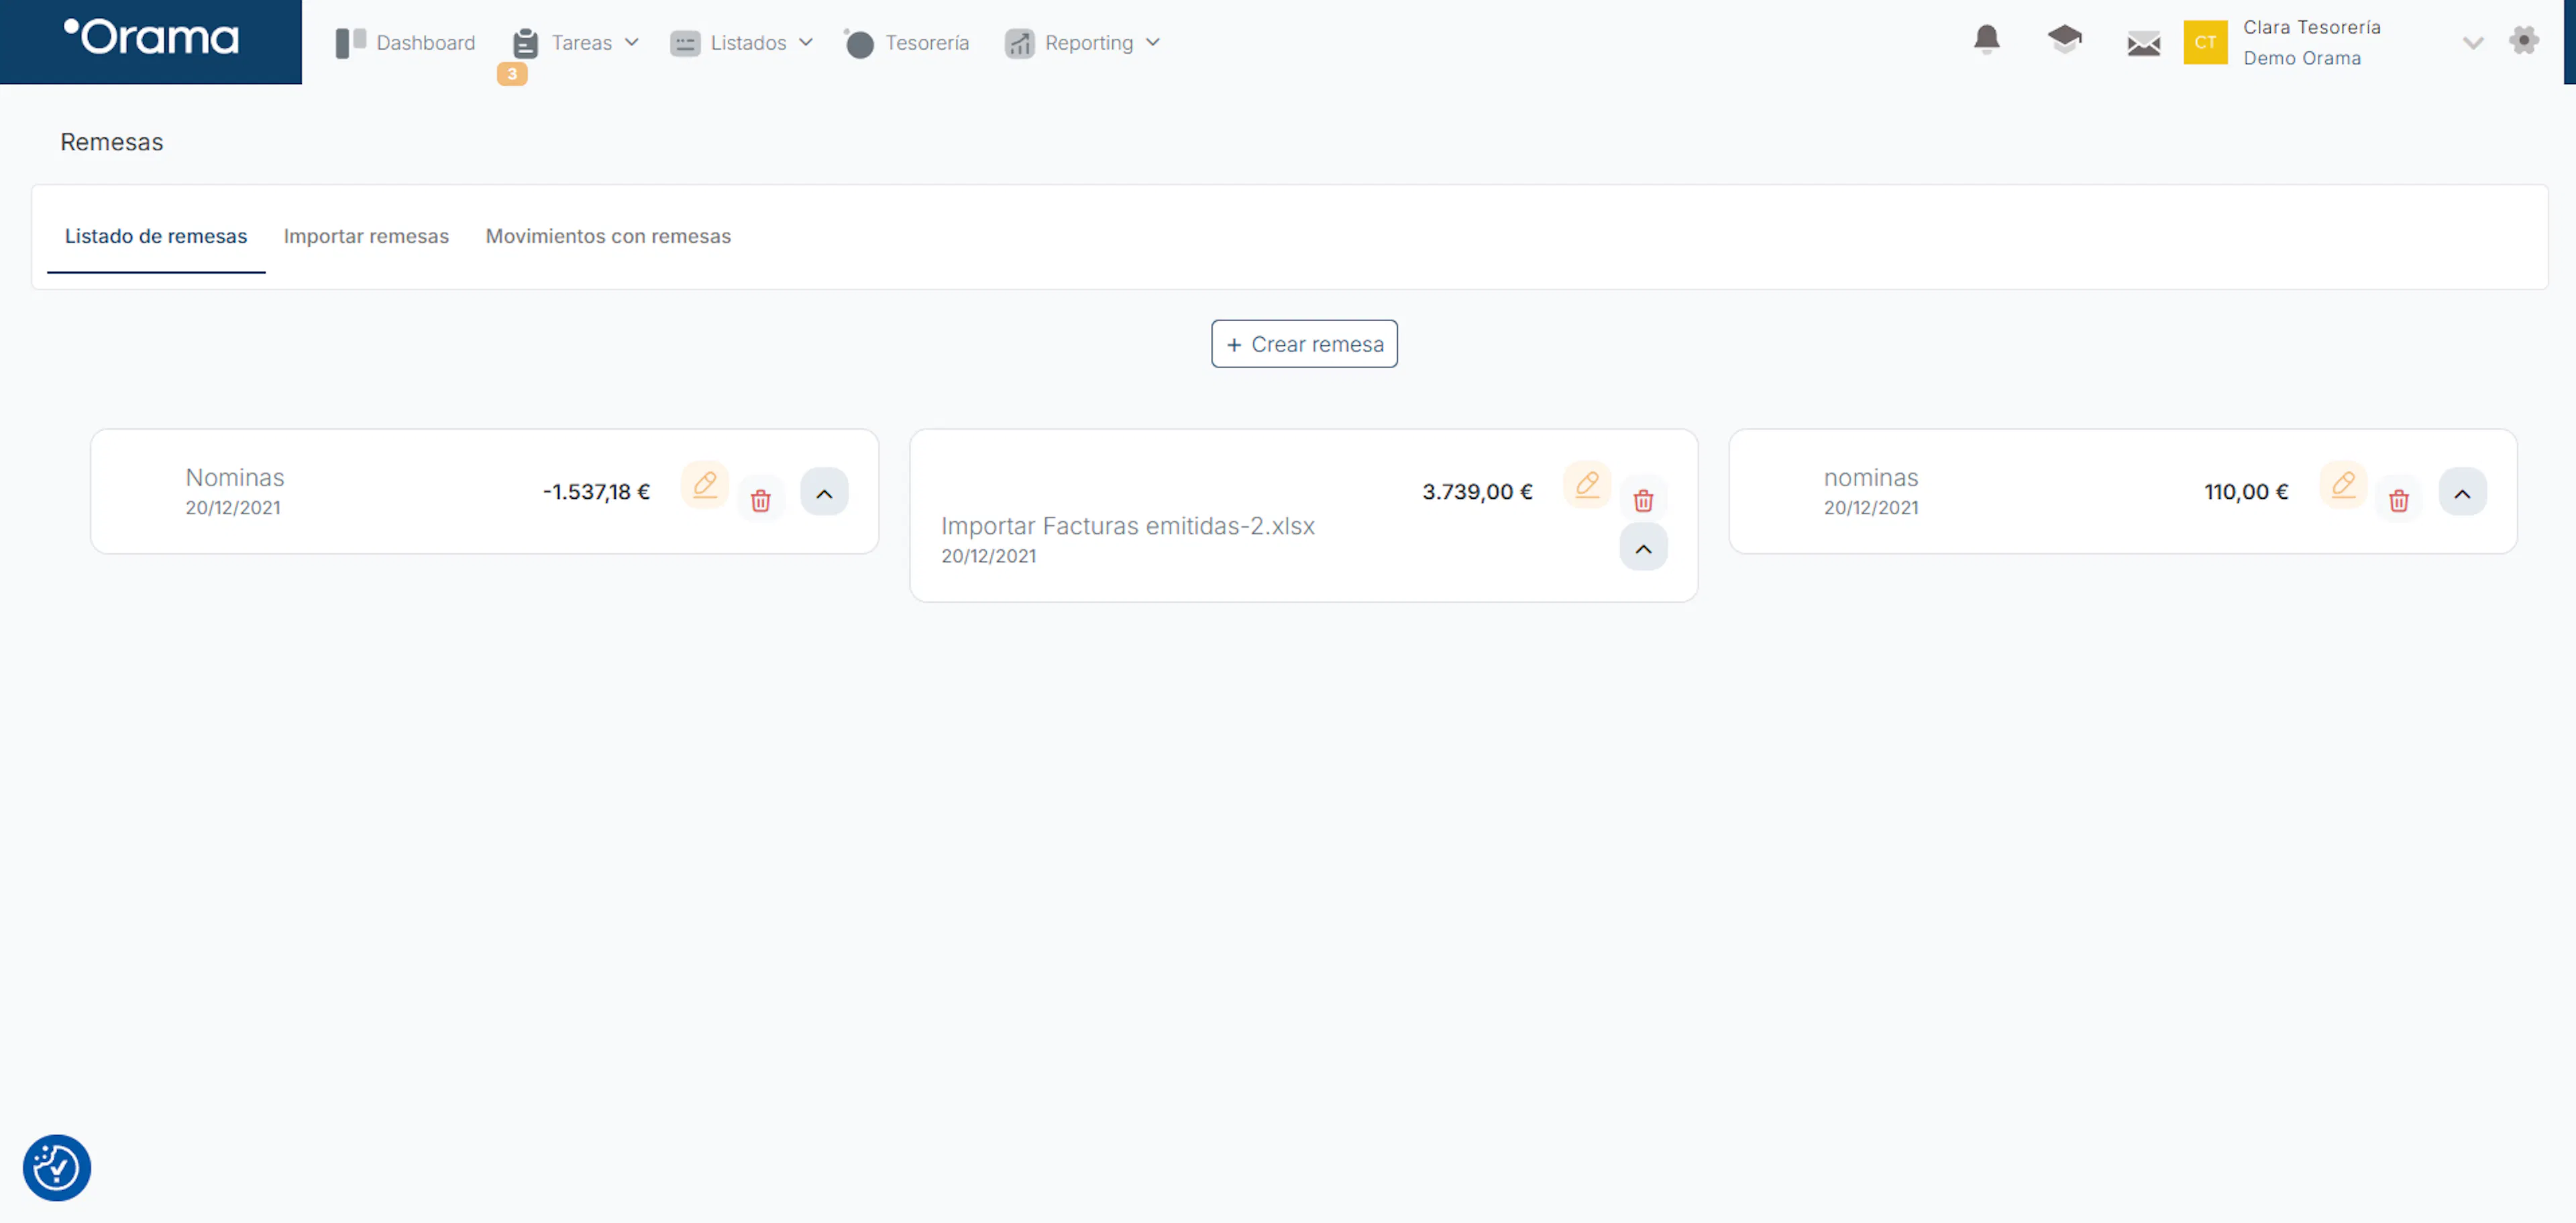Open the envelope messages icon

tap(2143, 43)
